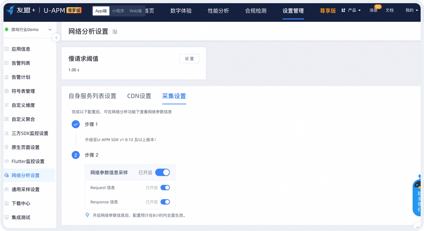Click the 应用信息 sidebar icon
Screen dimensions: 424x231
(7, 49)
